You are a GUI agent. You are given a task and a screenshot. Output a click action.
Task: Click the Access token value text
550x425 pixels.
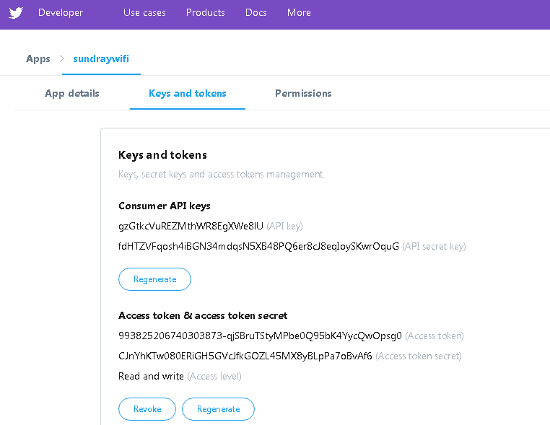click(260, 336)
